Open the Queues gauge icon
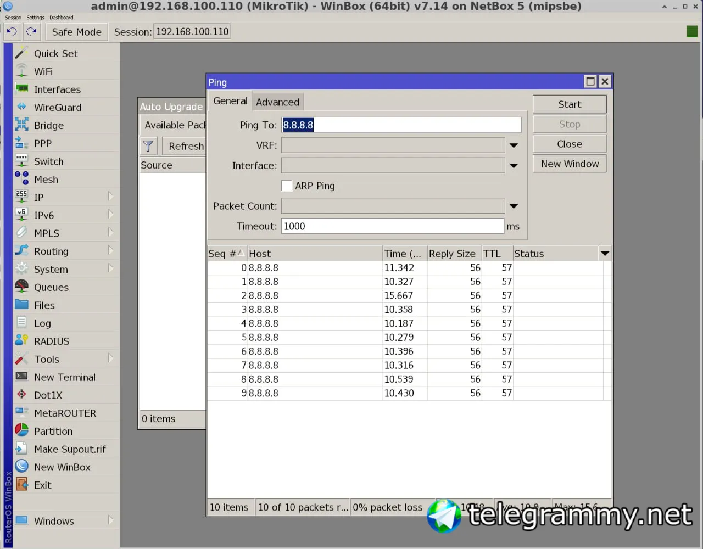Screen dimensions: 703x549 coord(21,287)
